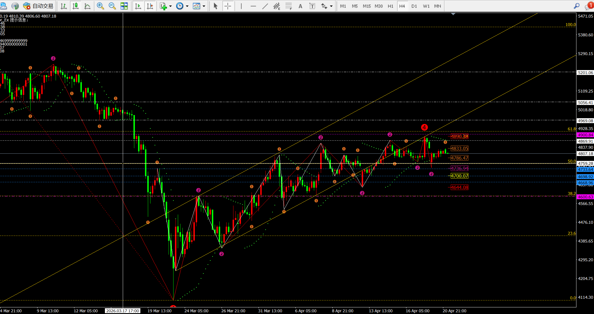Click the 自动交易 auto trading button

(x=38, y=6)
